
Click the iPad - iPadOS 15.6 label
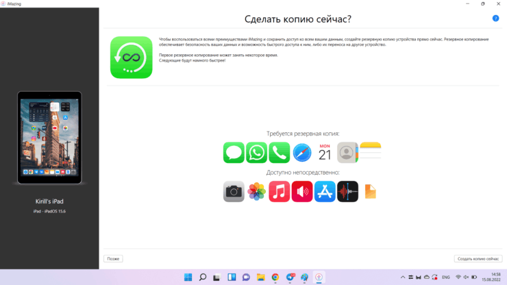49,211
